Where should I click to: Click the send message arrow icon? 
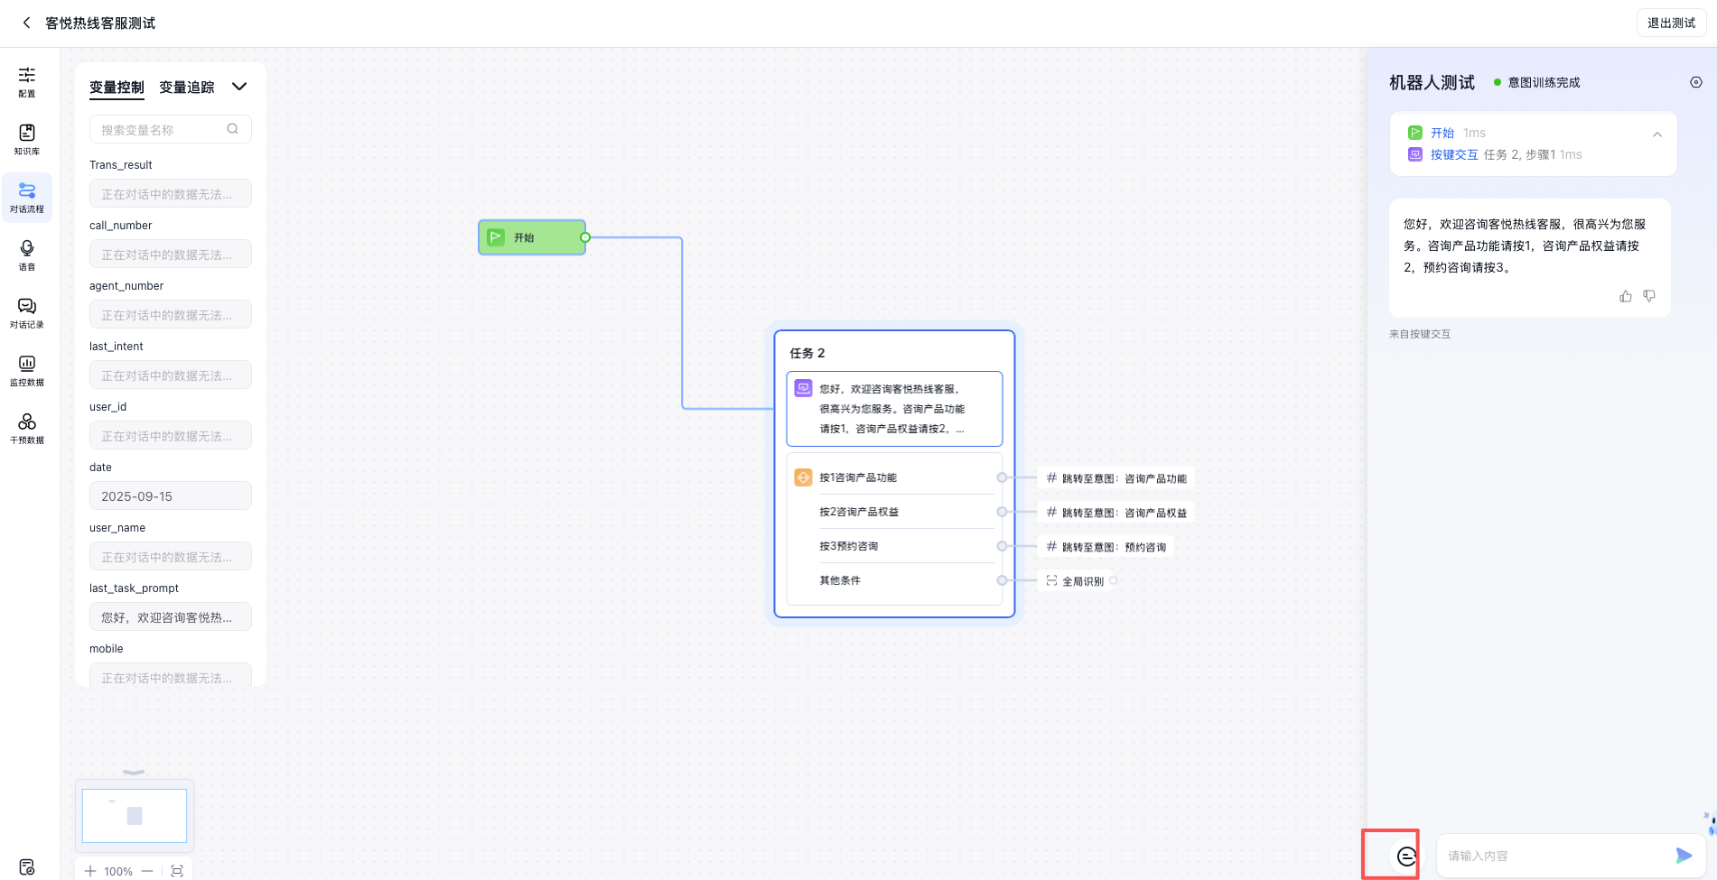point(1684,856)
